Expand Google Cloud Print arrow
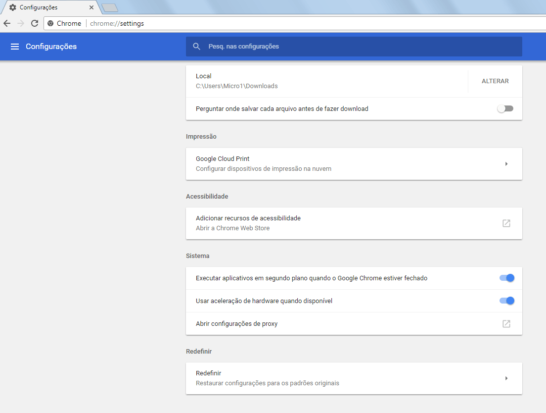546x413 pixels. pyautogui.click(x=506, y=164)
